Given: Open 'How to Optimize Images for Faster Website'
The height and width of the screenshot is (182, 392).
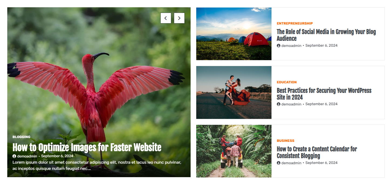Looking at the screenshot, I should (x=87, y=147).
